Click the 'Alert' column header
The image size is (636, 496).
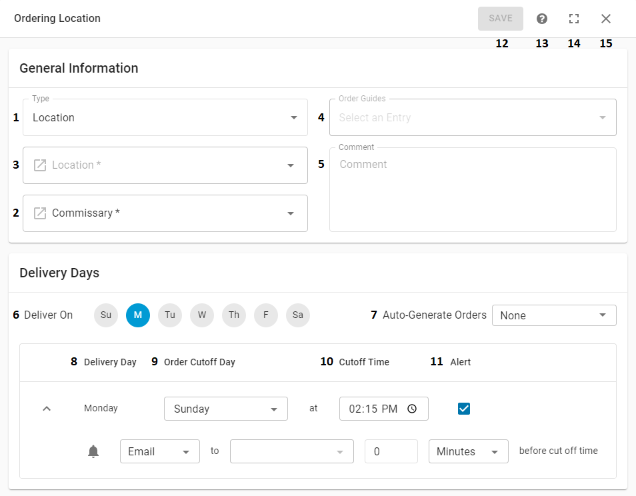[461, 362]
